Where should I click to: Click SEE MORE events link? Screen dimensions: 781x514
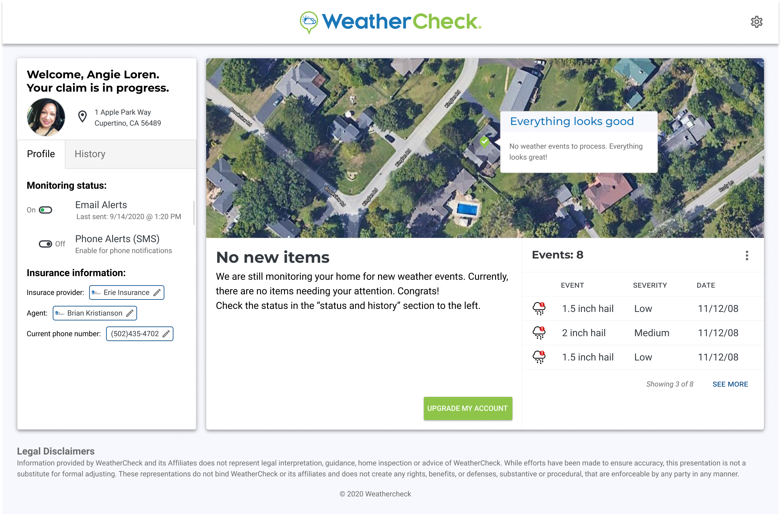730,384
